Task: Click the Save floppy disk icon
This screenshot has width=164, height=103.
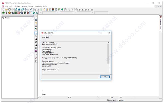Action: pyautogui.click(x=10, y=10)
